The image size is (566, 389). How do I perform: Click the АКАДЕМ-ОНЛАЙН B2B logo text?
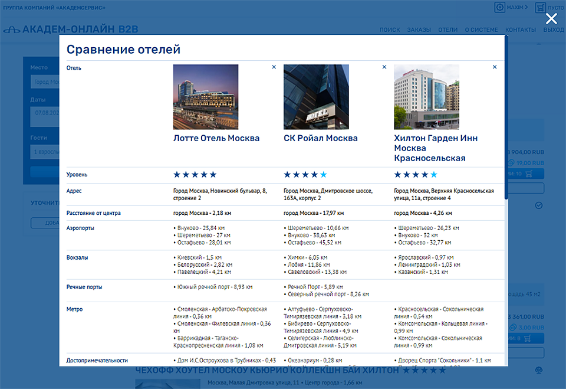pyautogui.click(x=80, y=30)
